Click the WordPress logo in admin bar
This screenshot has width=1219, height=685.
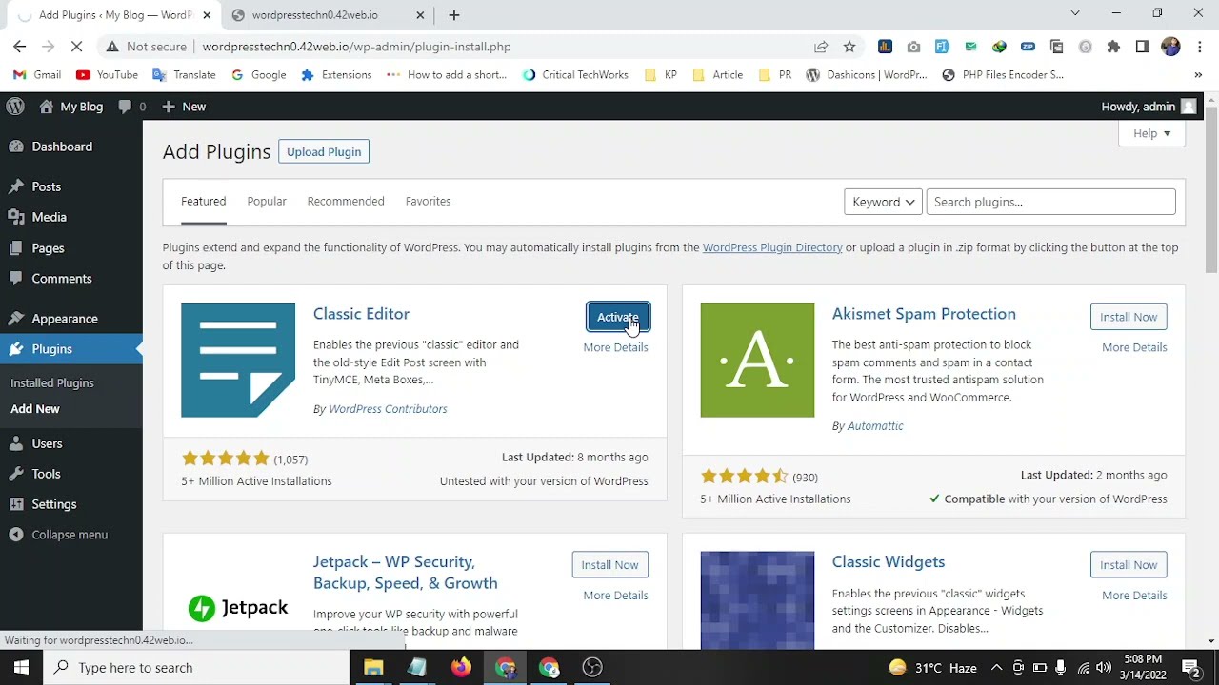tap(15, 107)
